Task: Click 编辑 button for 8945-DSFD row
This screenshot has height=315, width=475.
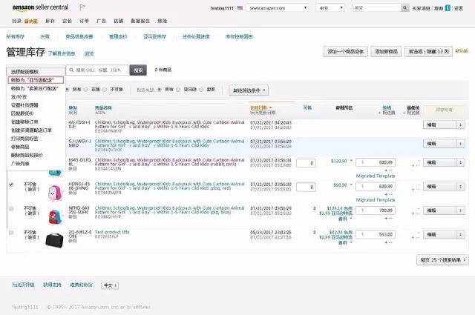Action: (439, 162)
